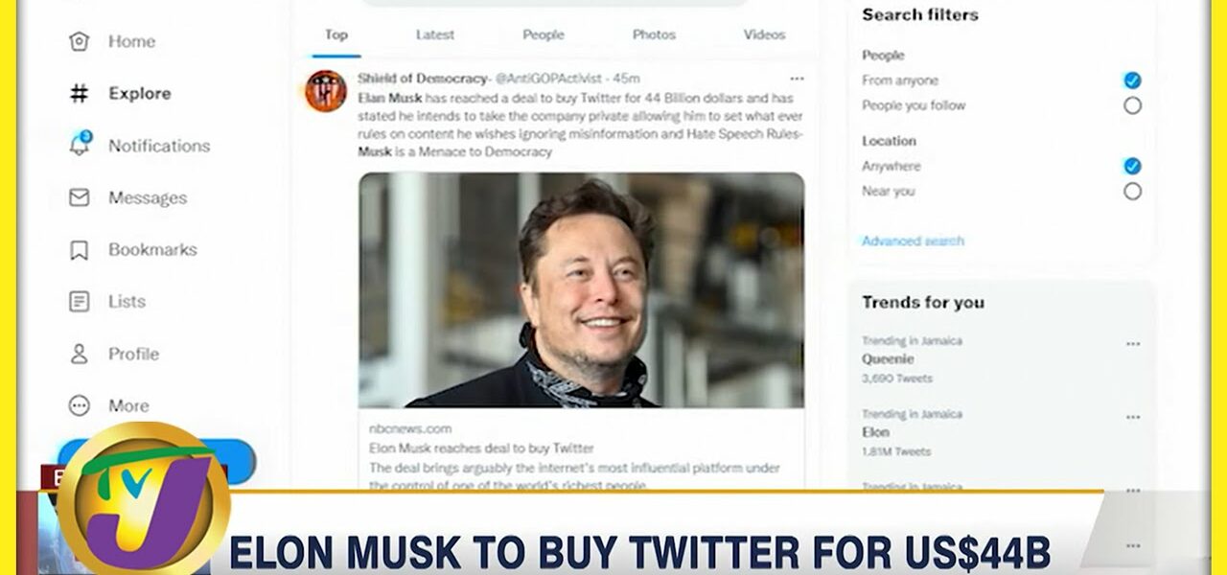Switch to the Photos tab
This screenshot has width=1227, height=575.
654,35
